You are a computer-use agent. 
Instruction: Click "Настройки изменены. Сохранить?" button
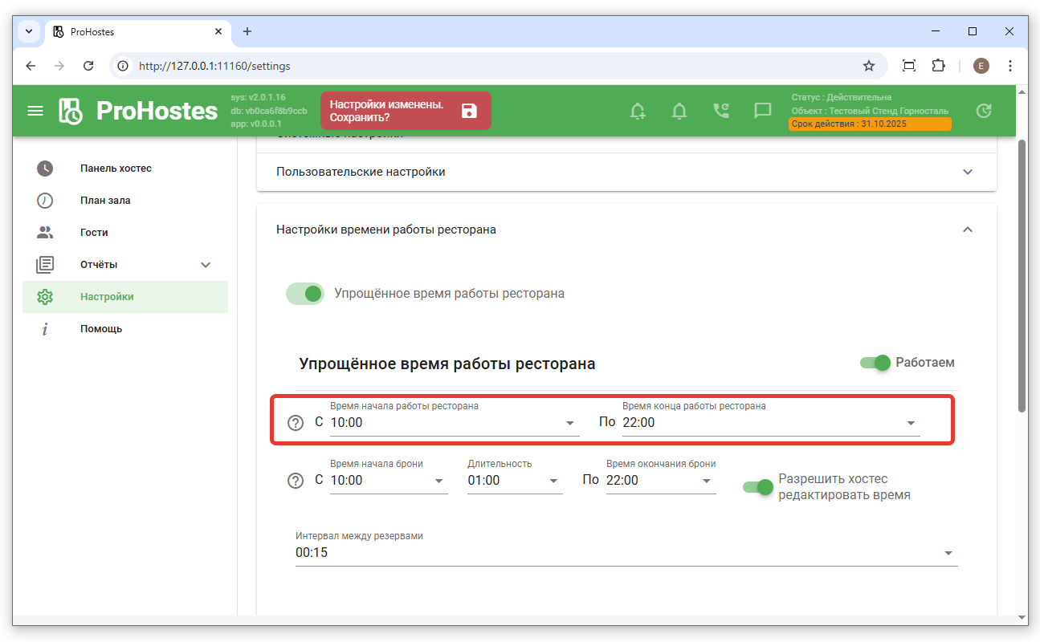coord(387,111)
